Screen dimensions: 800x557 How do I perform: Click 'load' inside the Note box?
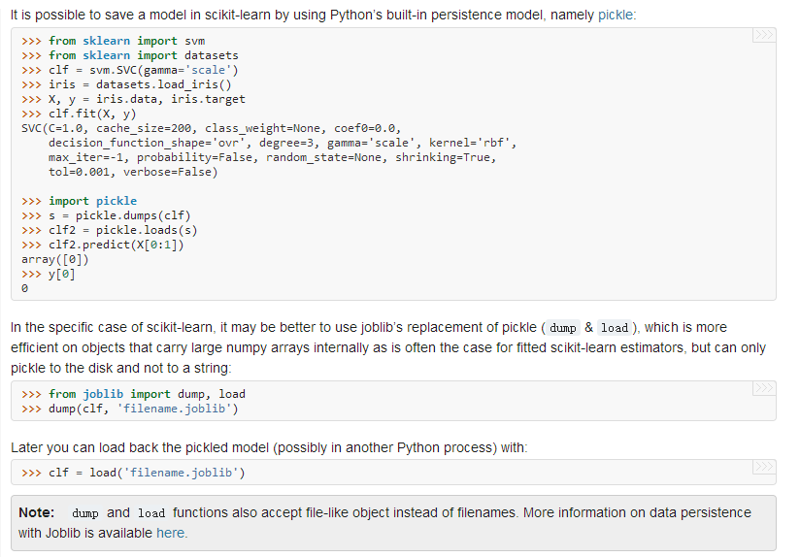point(151,512)
